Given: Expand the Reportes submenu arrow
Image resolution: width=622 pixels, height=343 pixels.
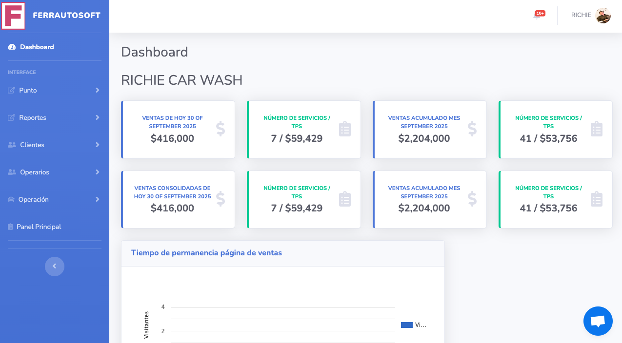Looking at the screenshot, I should pyautogui.click(x=98, y=118).
